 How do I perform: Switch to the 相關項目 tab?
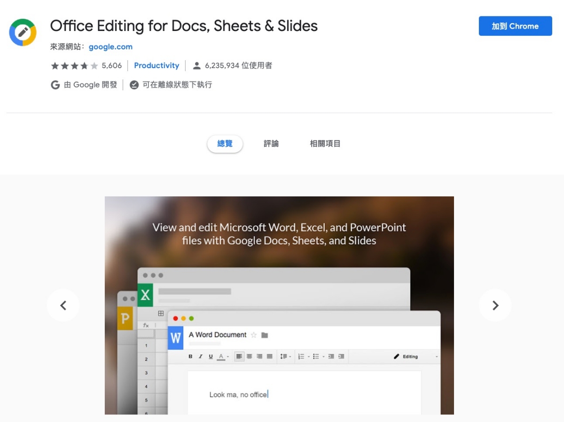coord(325,144)
